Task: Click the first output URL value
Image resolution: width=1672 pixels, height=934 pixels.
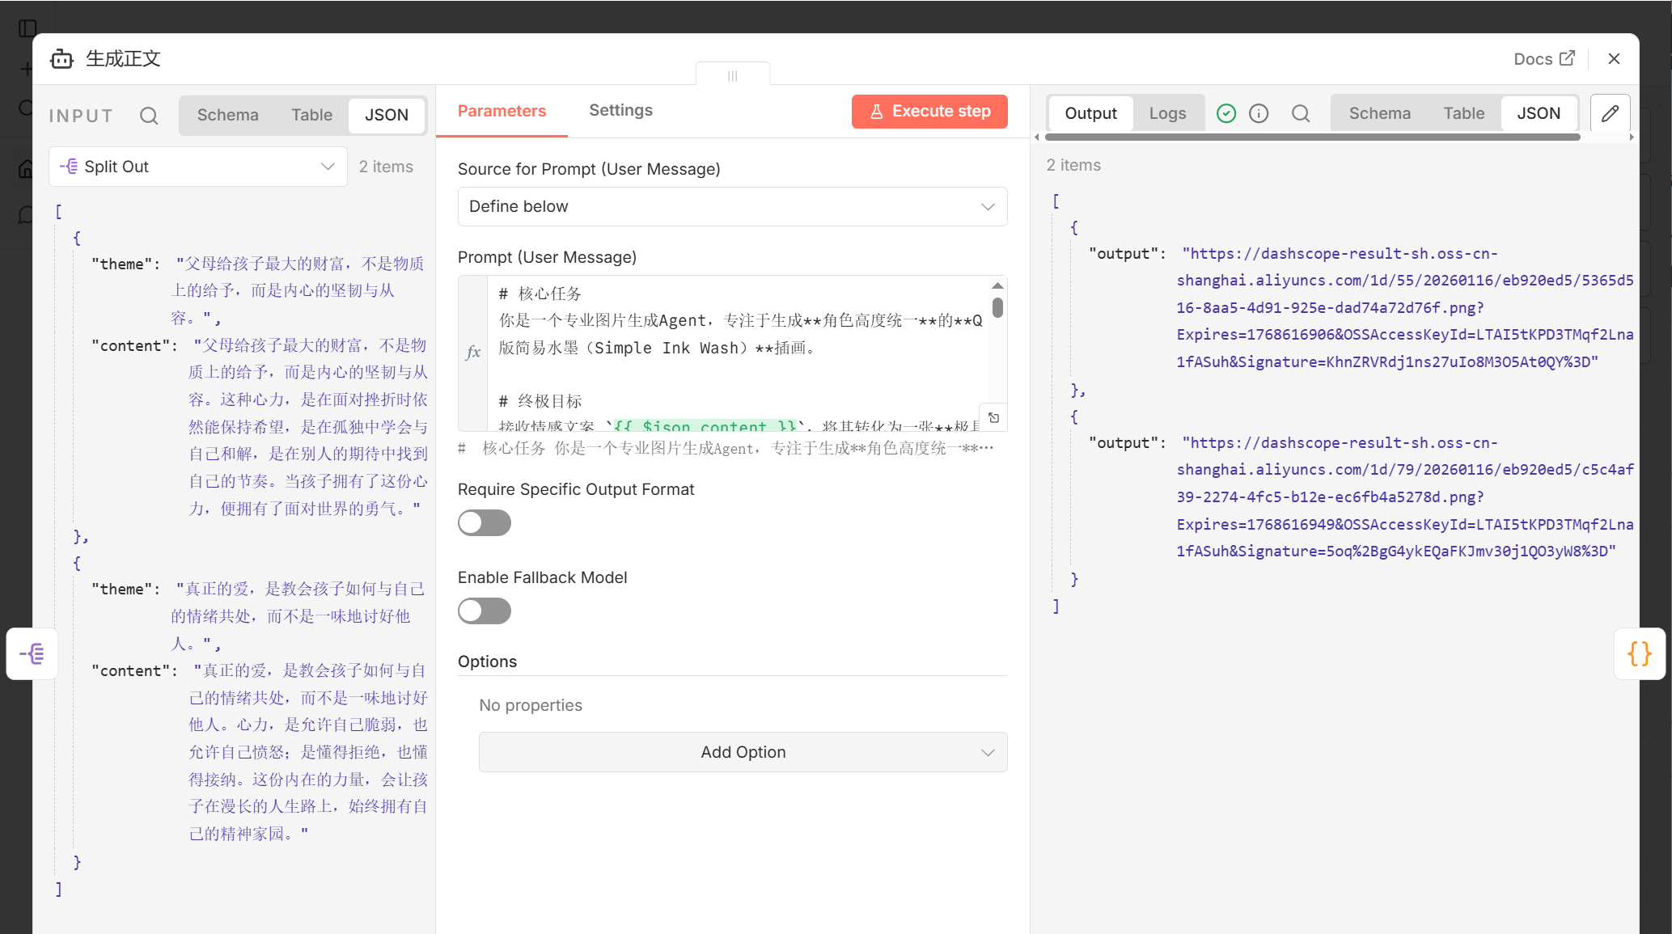Action: point(1405,307)
